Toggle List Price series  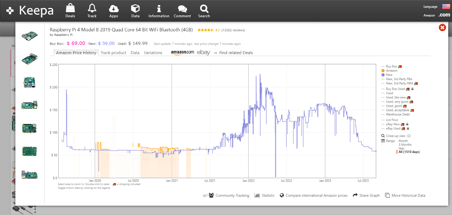[x=390, y=120]
